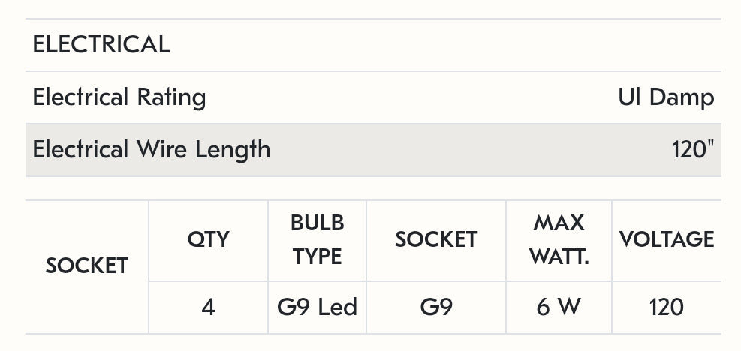Click the word MAX in header
The image size is (741, 351).
(x=559, y=223)
